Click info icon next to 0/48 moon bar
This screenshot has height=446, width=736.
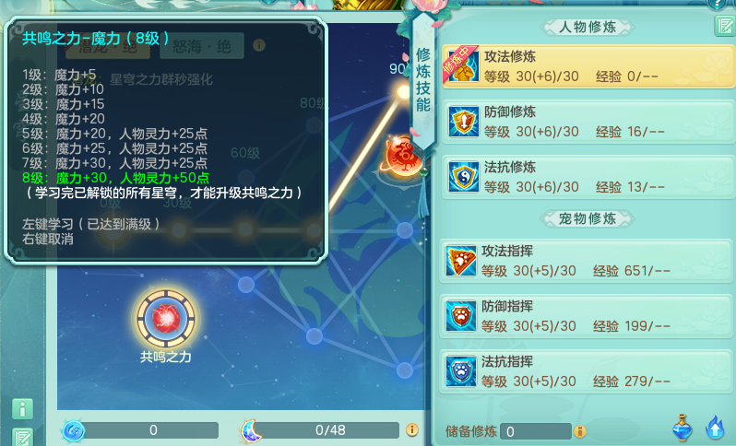(412, 429)
